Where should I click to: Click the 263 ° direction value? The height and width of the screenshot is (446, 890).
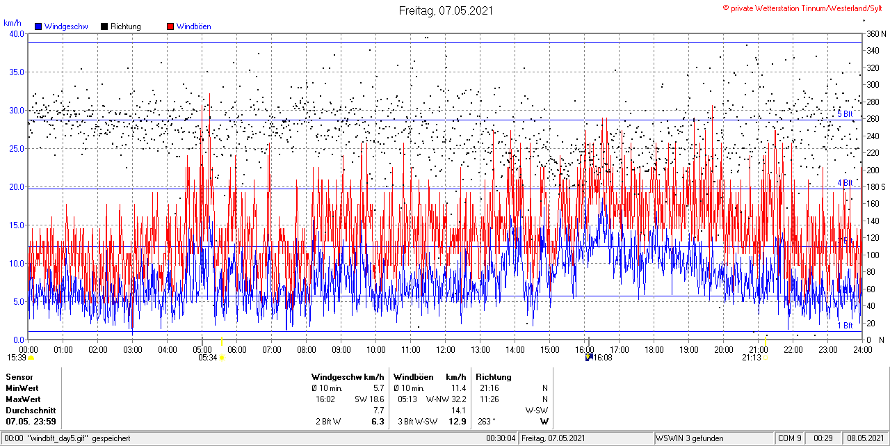(x=487, y=422)
